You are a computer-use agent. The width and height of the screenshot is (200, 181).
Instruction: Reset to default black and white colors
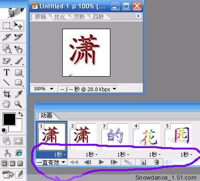(x=4, y=130)
